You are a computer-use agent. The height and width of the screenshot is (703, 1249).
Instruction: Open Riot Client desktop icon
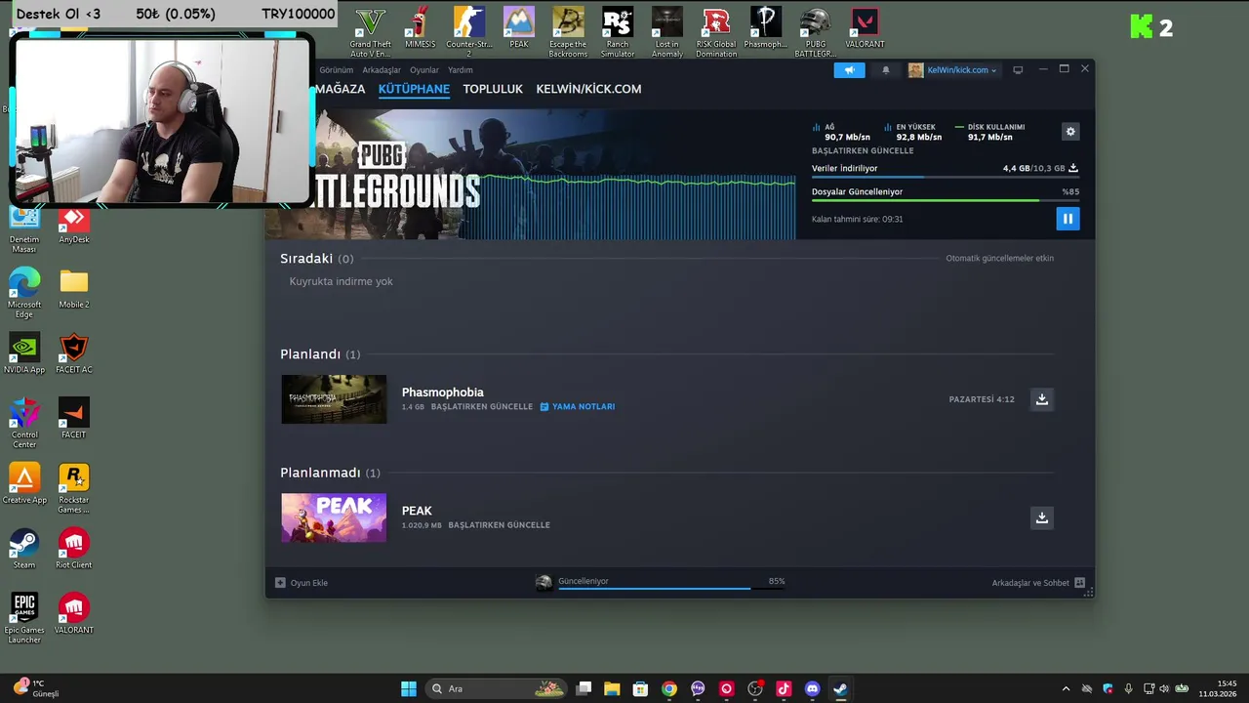[74, 549]
